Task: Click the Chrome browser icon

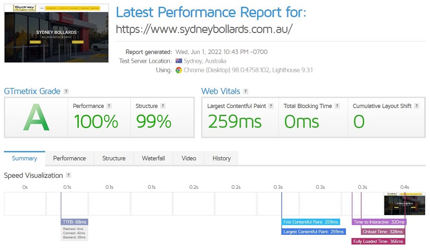Action: (179, 70)
